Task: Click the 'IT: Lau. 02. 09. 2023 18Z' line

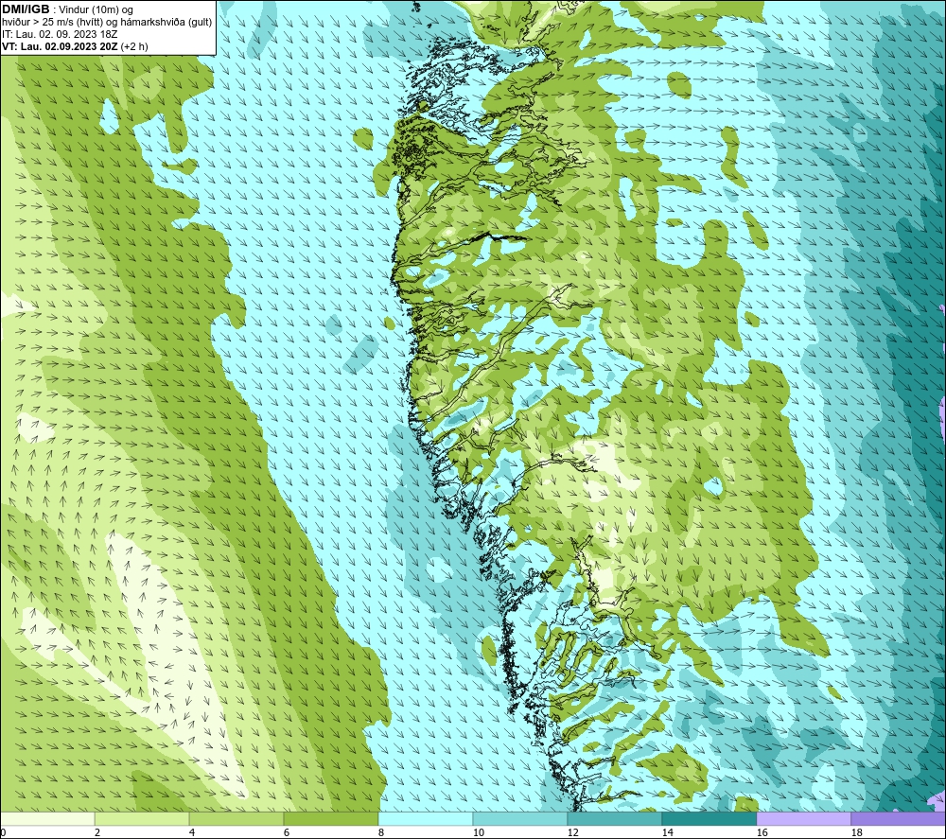Action: 60,34
